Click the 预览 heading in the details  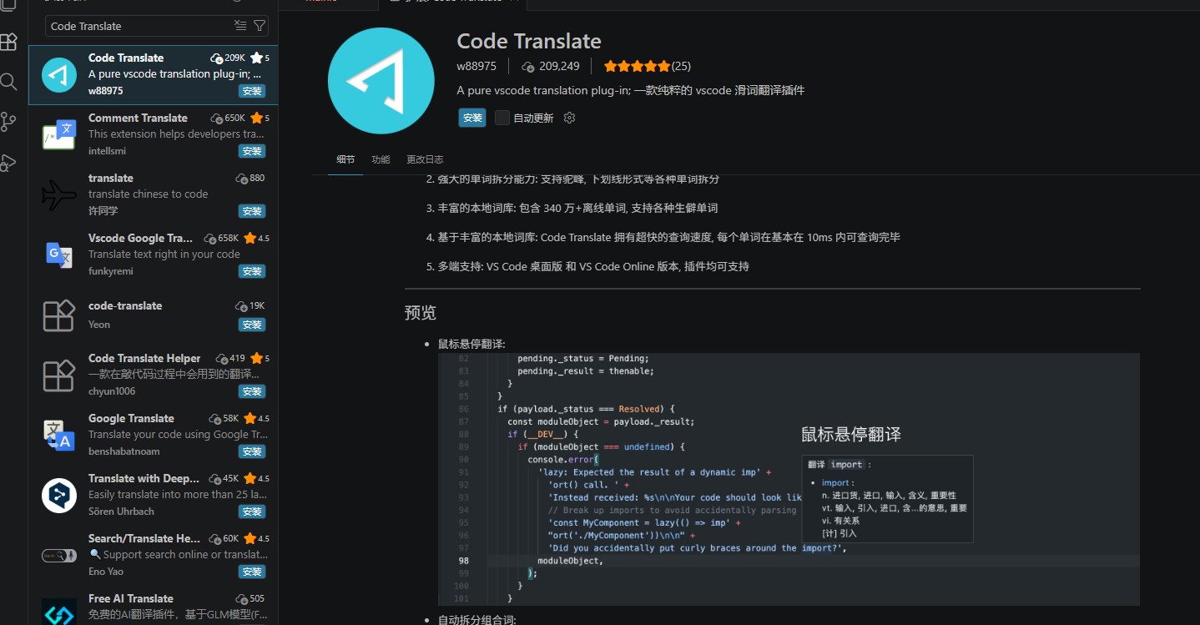(x=421, y=313)
